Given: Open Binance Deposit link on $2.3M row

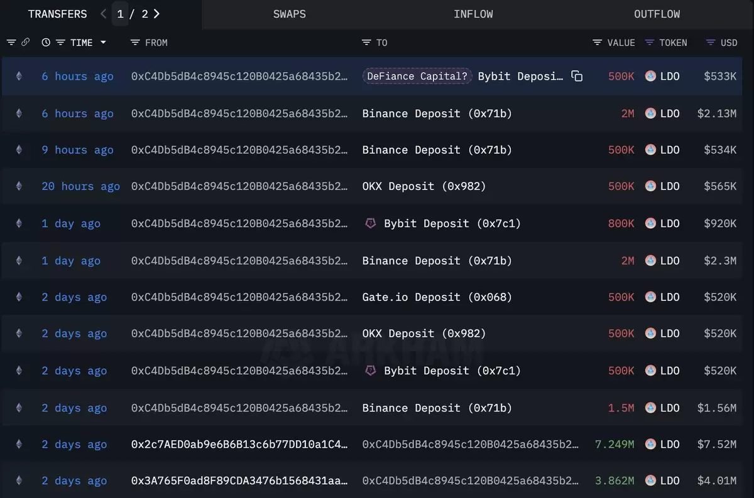Looking at the screenshot, I should (x=437, y=260).
